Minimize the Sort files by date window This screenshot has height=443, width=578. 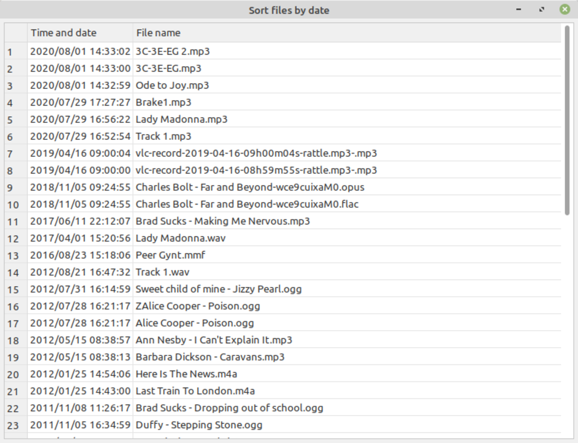(519, 10)
